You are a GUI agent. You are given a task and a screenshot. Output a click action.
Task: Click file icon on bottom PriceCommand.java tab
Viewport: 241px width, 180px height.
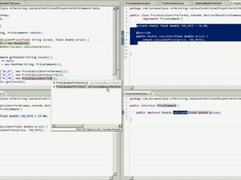(124, 93)
